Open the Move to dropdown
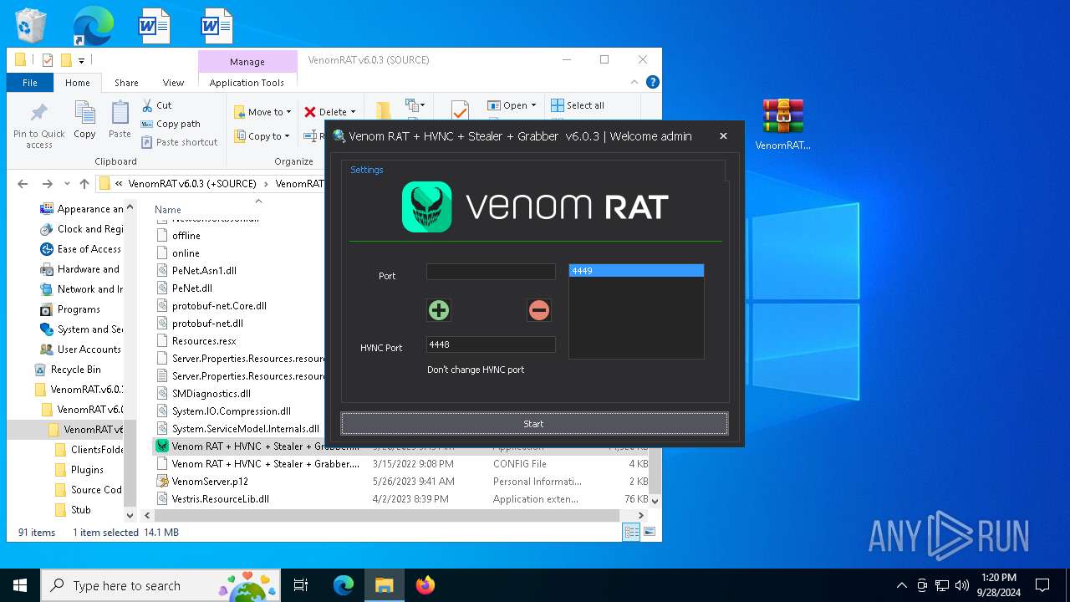The width and height of the screenshot is (1070, 602). coord(262,112)
